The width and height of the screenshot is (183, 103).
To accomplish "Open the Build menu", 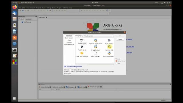I will coord(44,8).
